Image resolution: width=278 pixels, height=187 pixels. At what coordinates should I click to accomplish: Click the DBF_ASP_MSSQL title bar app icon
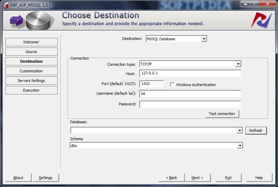(x=6, y=5)
